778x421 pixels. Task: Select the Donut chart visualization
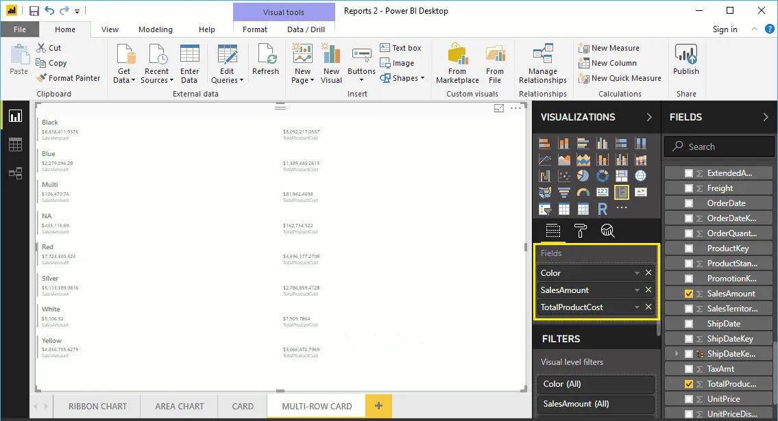pos(603,176)
